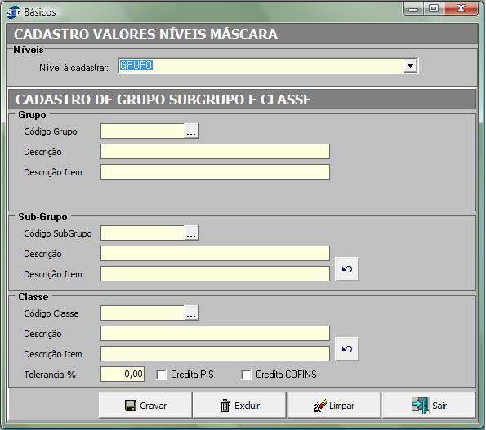Click the Limpar eraser icon
This screenshot has width=486, height=430.
[320, 406]
